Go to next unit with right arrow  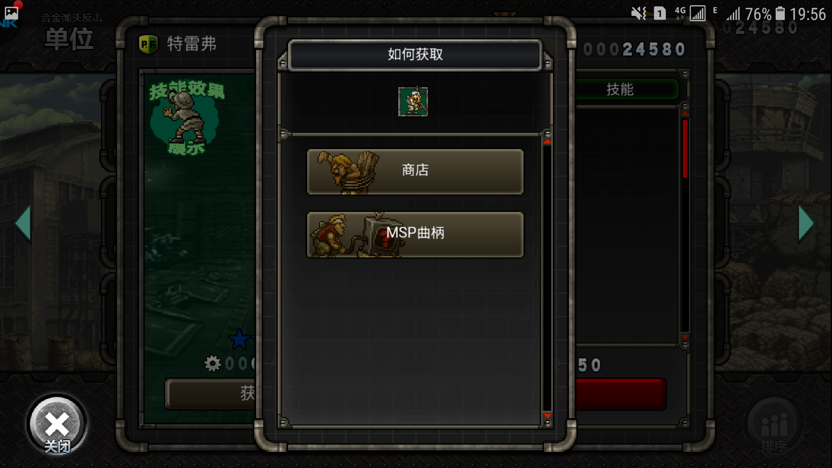coord(806,223)
